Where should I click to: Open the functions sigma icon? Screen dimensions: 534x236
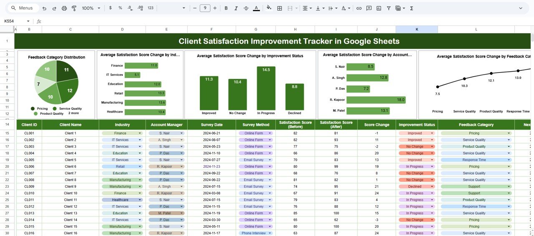(x=412, y=8)
